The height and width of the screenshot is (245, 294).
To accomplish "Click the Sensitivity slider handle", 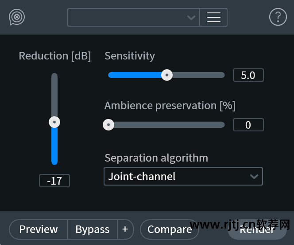I will tap(166, 75).
